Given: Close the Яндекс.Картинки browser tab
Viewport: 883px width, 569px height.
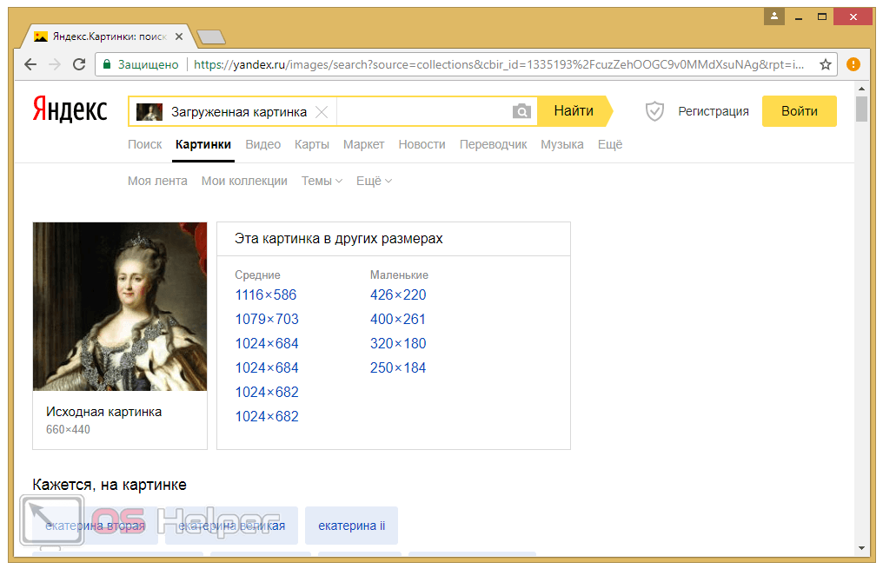Looking at the screenshot, I should [x=179, y=36].
